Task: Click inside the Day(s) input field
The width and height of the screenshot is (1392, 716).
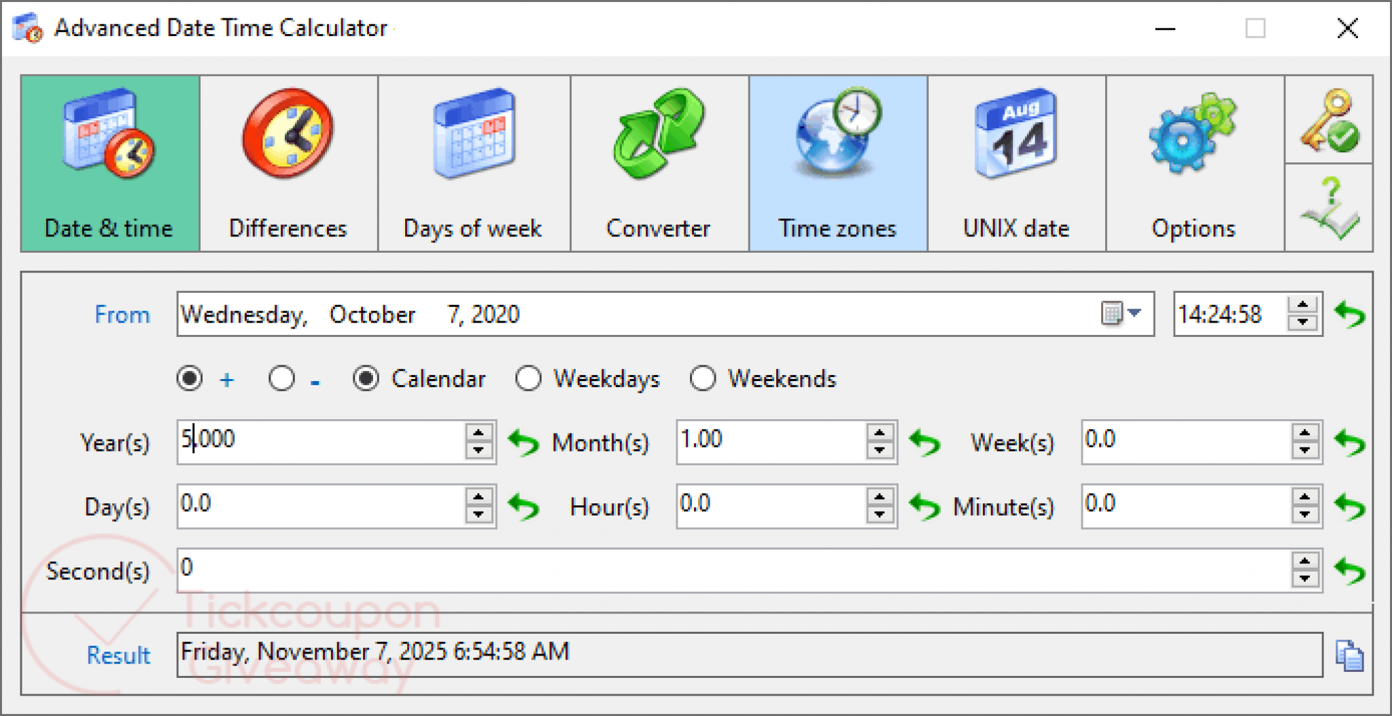Action: coord(319,506)
